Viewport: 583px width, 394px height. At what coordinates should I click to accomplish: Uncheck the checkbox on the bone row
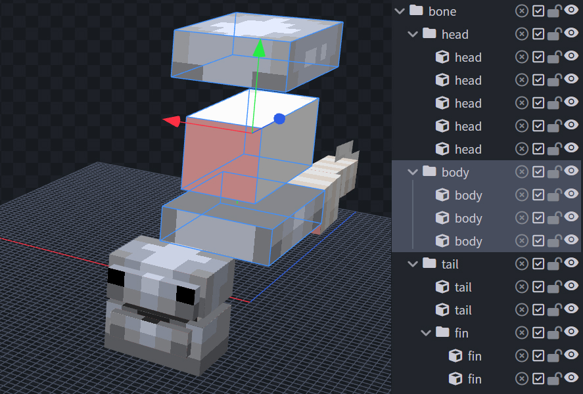tap(538, 11)
